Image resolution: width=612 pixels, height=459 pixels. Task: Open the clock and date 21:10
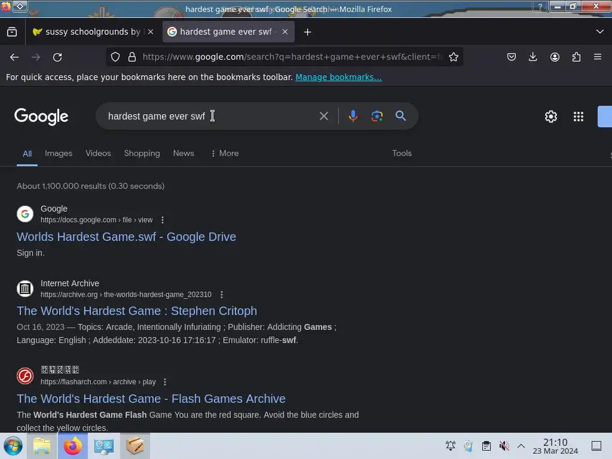(555, 446)
